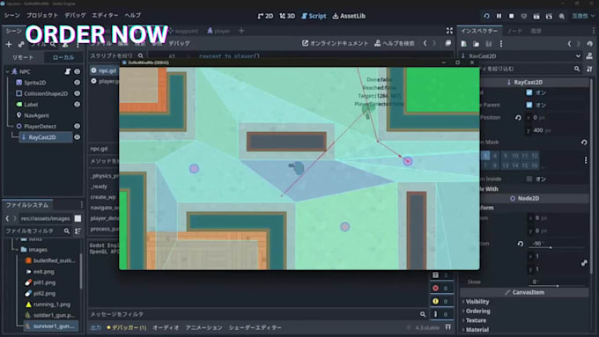Image resolution: width=599 pixels, height=337 pixels.
Task: Pause the running project
Action: (x=499, y=16)
